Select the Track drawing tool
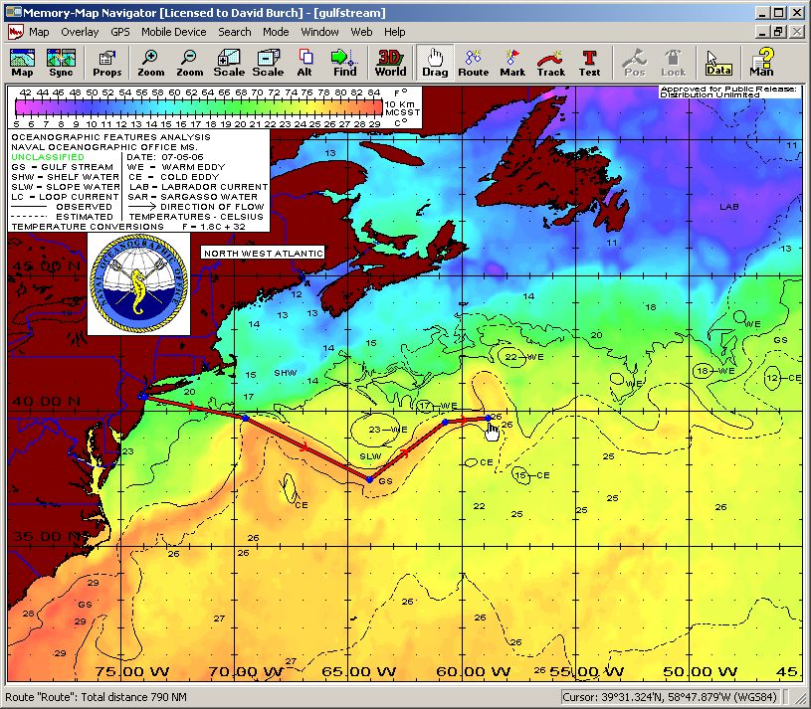Viewport: 811px width, 709px height. [551, 63]
